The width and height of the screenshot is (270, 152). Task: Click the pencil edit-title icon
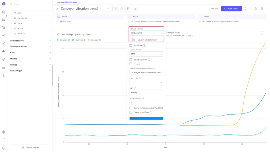[x=57, y=9]
